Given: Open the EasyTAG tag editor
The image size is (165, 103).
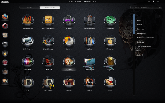Looking at the screenshot, I should pyautogui.click(x=69, y=82).
